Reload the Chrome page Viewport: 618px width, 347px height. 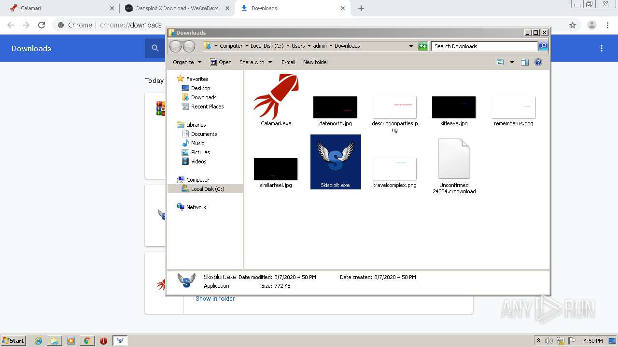(42, 25)
